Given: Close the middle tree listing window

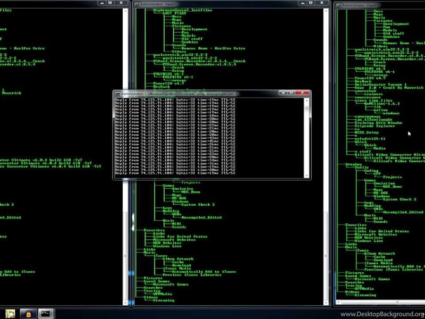Looking at the screenshot, I should click(322, 3).
